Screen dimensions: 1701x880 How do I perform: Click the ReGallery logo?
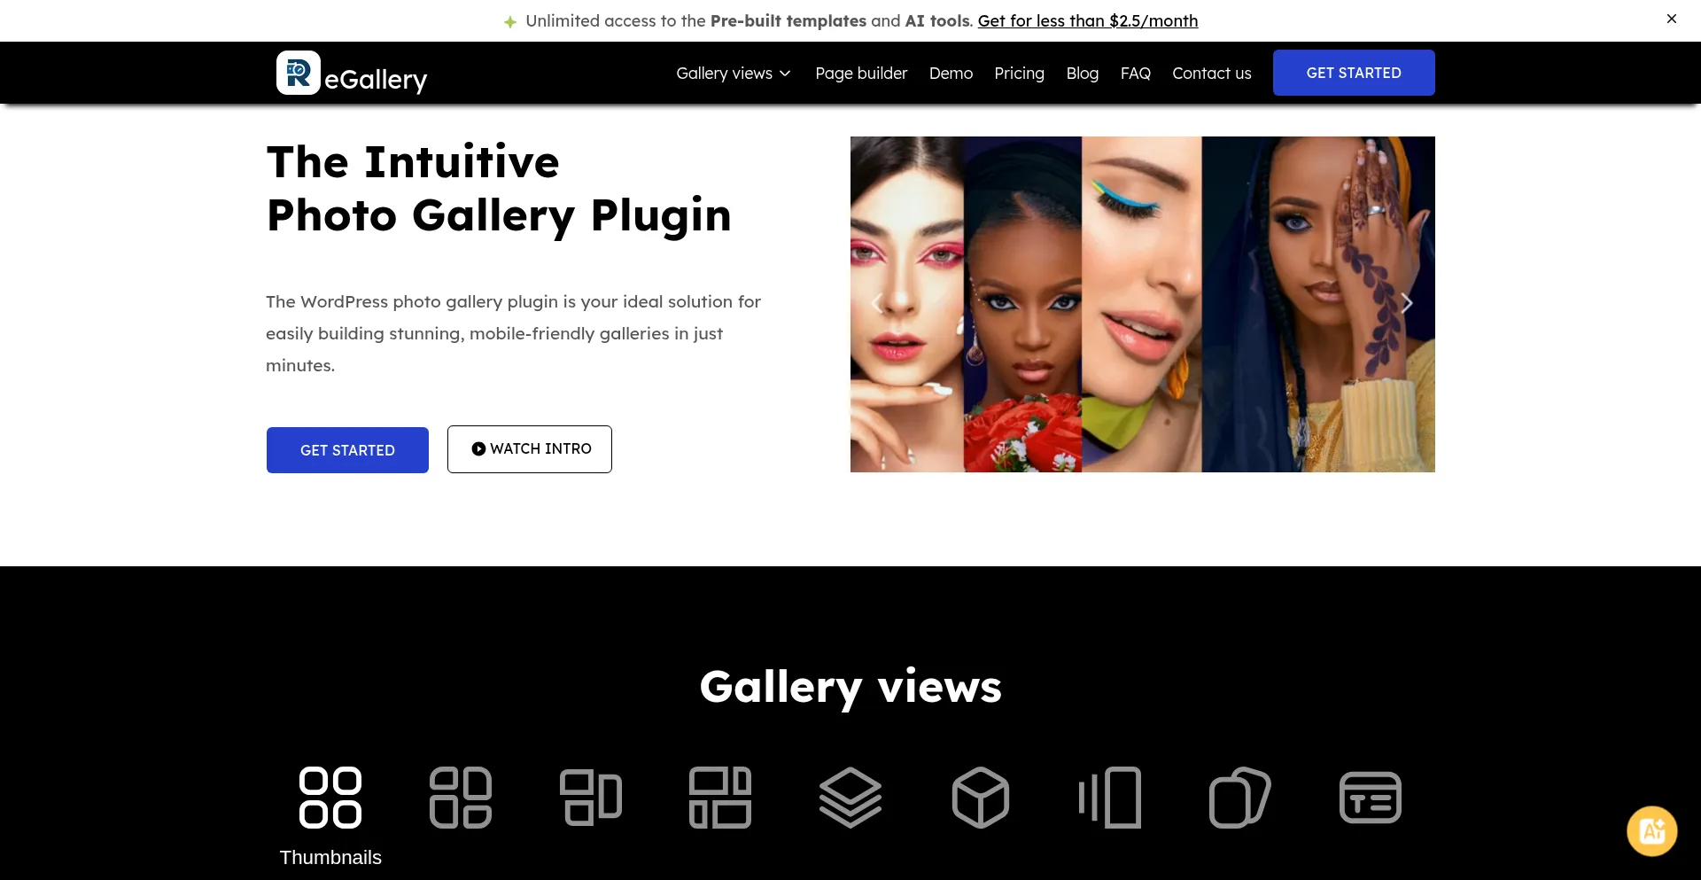pos(352,74)
